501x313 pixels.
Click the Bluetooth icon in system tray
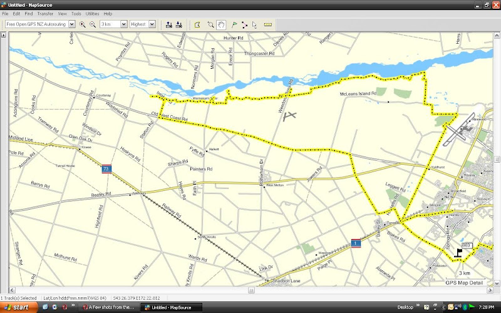click(465, 307)
